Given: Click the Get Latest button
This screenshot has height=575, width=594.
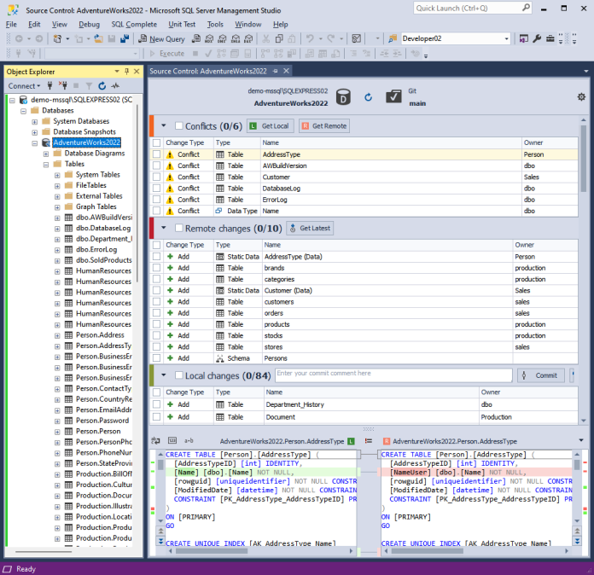Looking at the screenshot, I should (x=310, y=228).
